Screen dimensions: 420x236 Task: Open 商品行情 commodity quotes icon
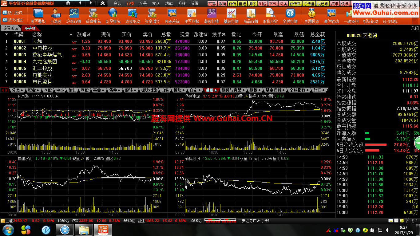pos(251,16)
